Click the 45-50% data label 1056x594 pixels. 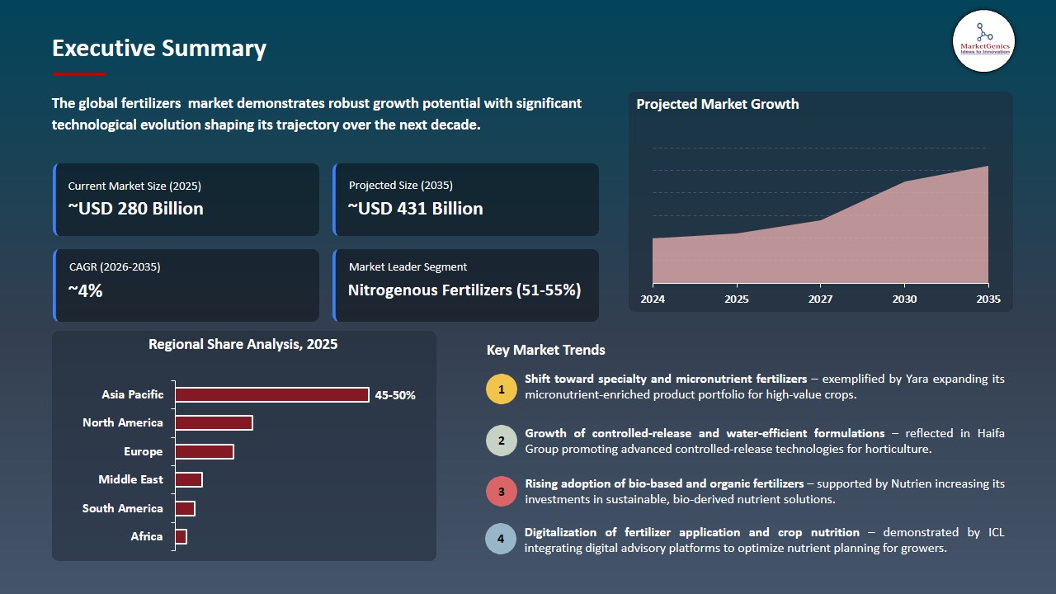(394, 395)
